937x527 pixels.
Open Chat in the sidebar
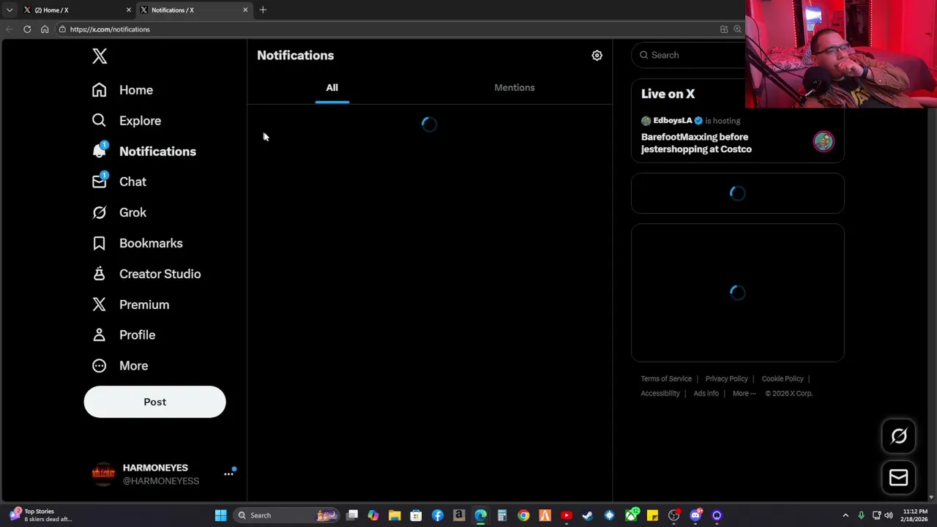(119, 182)
